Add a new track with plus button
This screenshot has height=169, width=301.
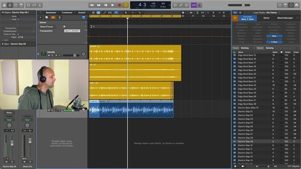tap(40, 17)
